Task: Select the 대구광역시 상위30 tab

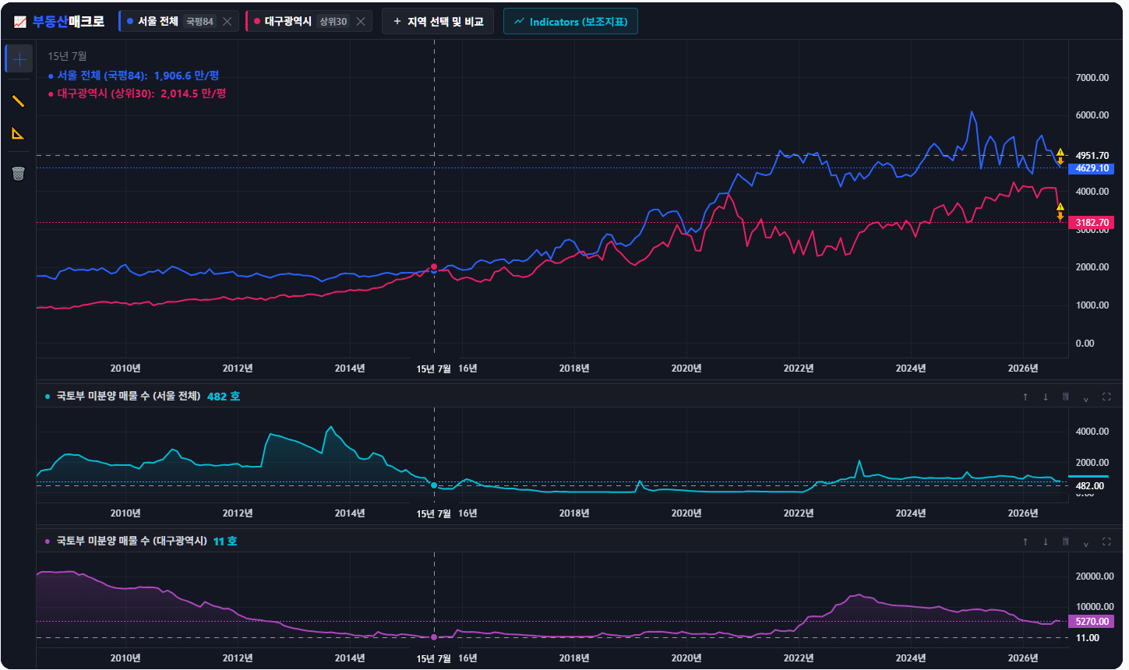Action: 300,22
